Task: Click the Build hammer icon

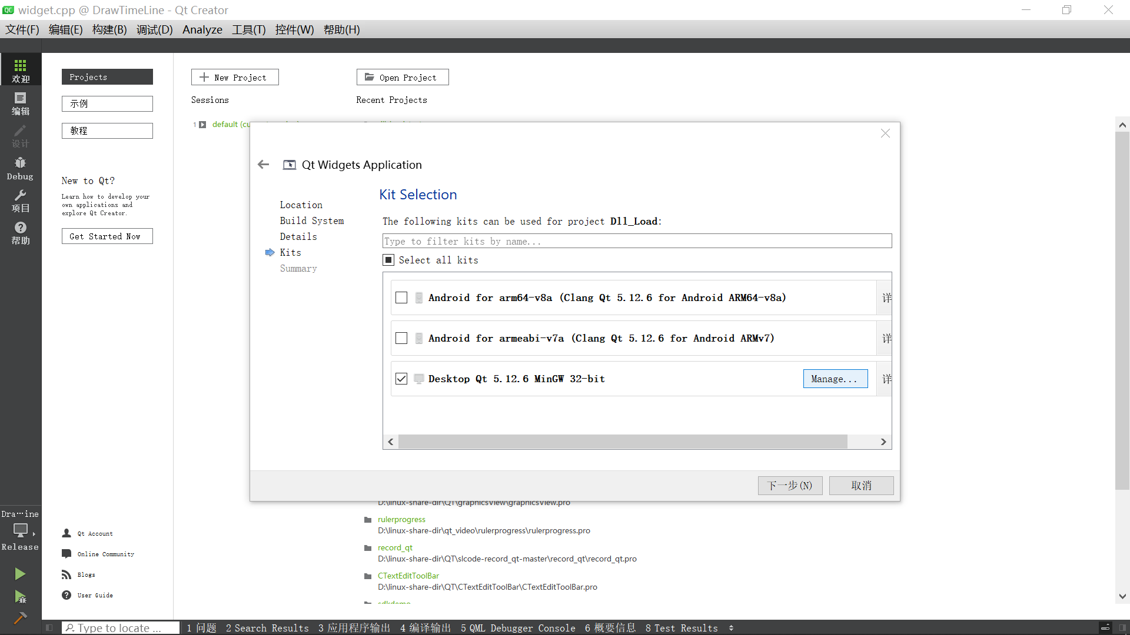Action: 20,618
